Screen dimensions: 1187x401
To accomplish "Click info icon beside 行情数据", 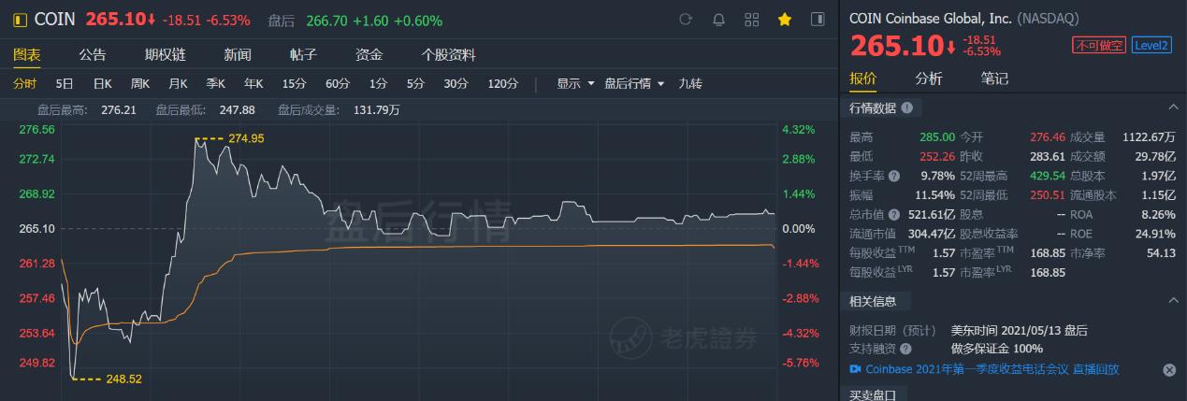I will pos(907,108).
